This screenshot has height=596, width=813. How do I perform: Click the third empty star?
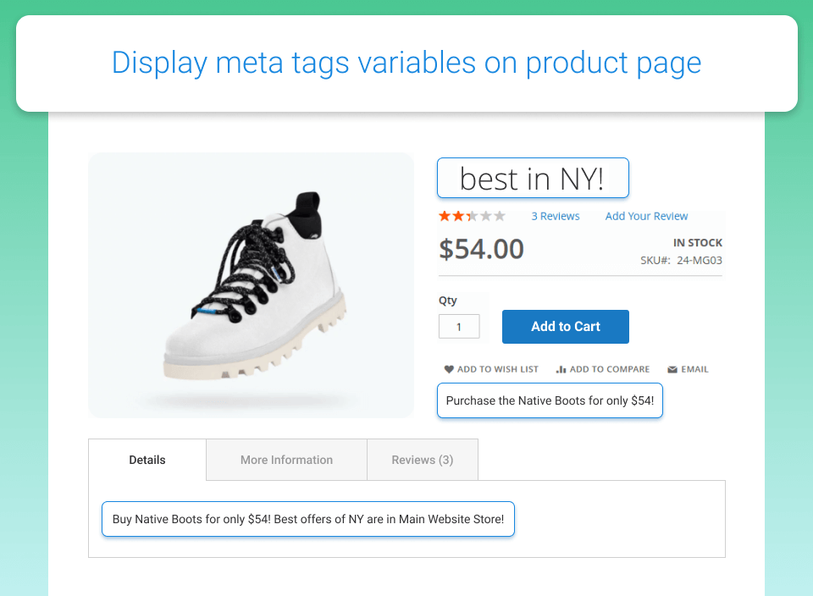click(471, 215)
